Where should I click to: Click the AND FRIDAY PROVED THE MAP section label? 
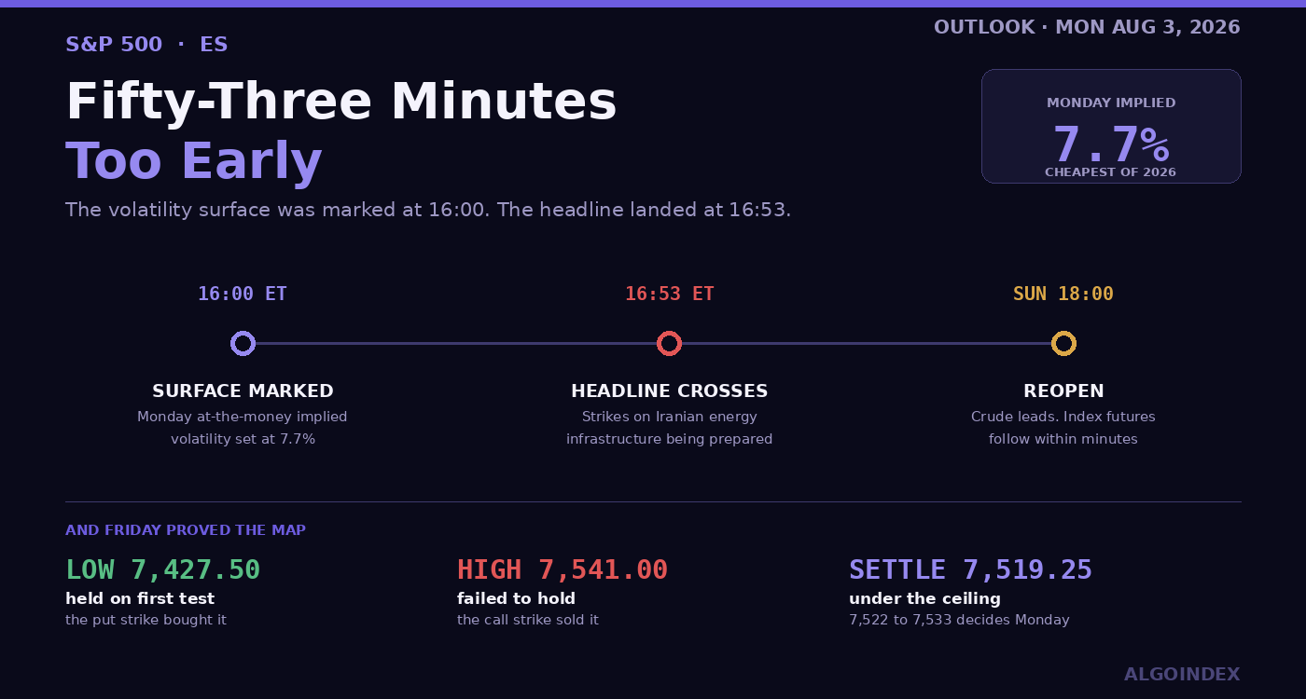(186, 530)
